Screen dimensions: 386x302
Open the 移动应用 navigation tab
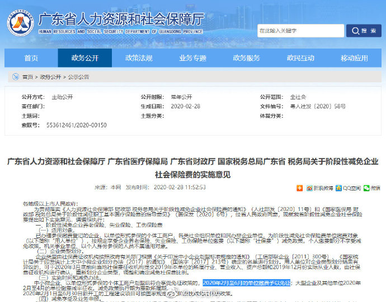354,58
